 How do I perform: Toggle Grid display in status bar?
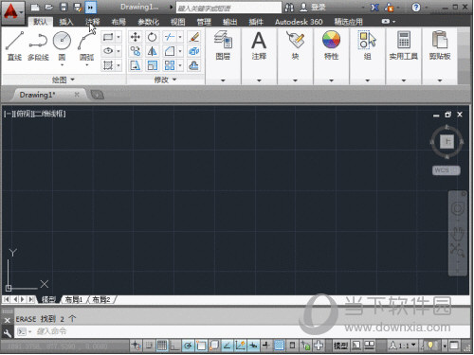pos(162,346)
